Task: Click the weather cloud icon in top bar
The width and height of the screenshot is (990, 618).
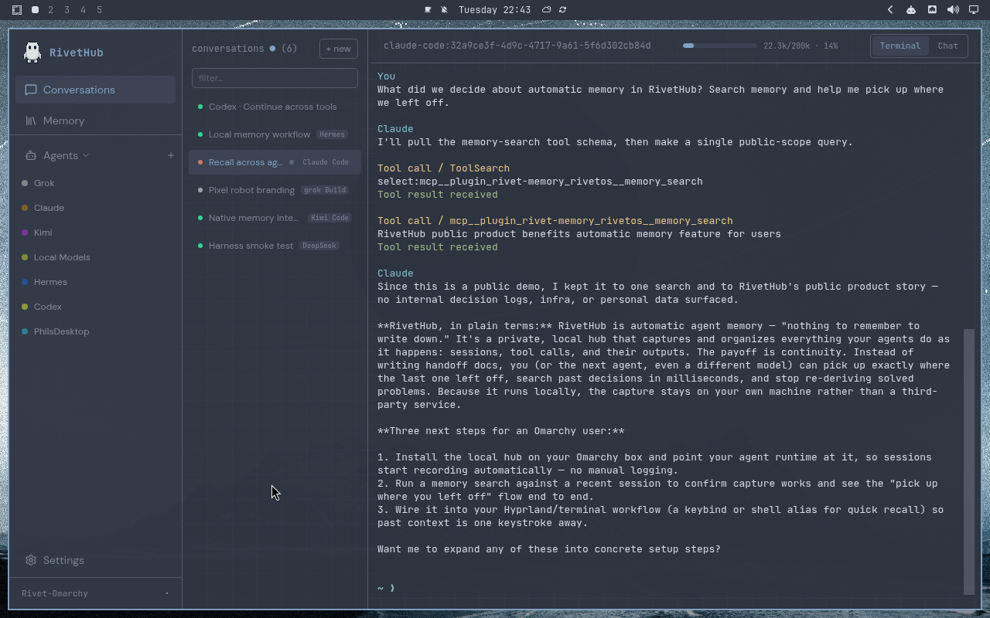Action: (546, 10)
